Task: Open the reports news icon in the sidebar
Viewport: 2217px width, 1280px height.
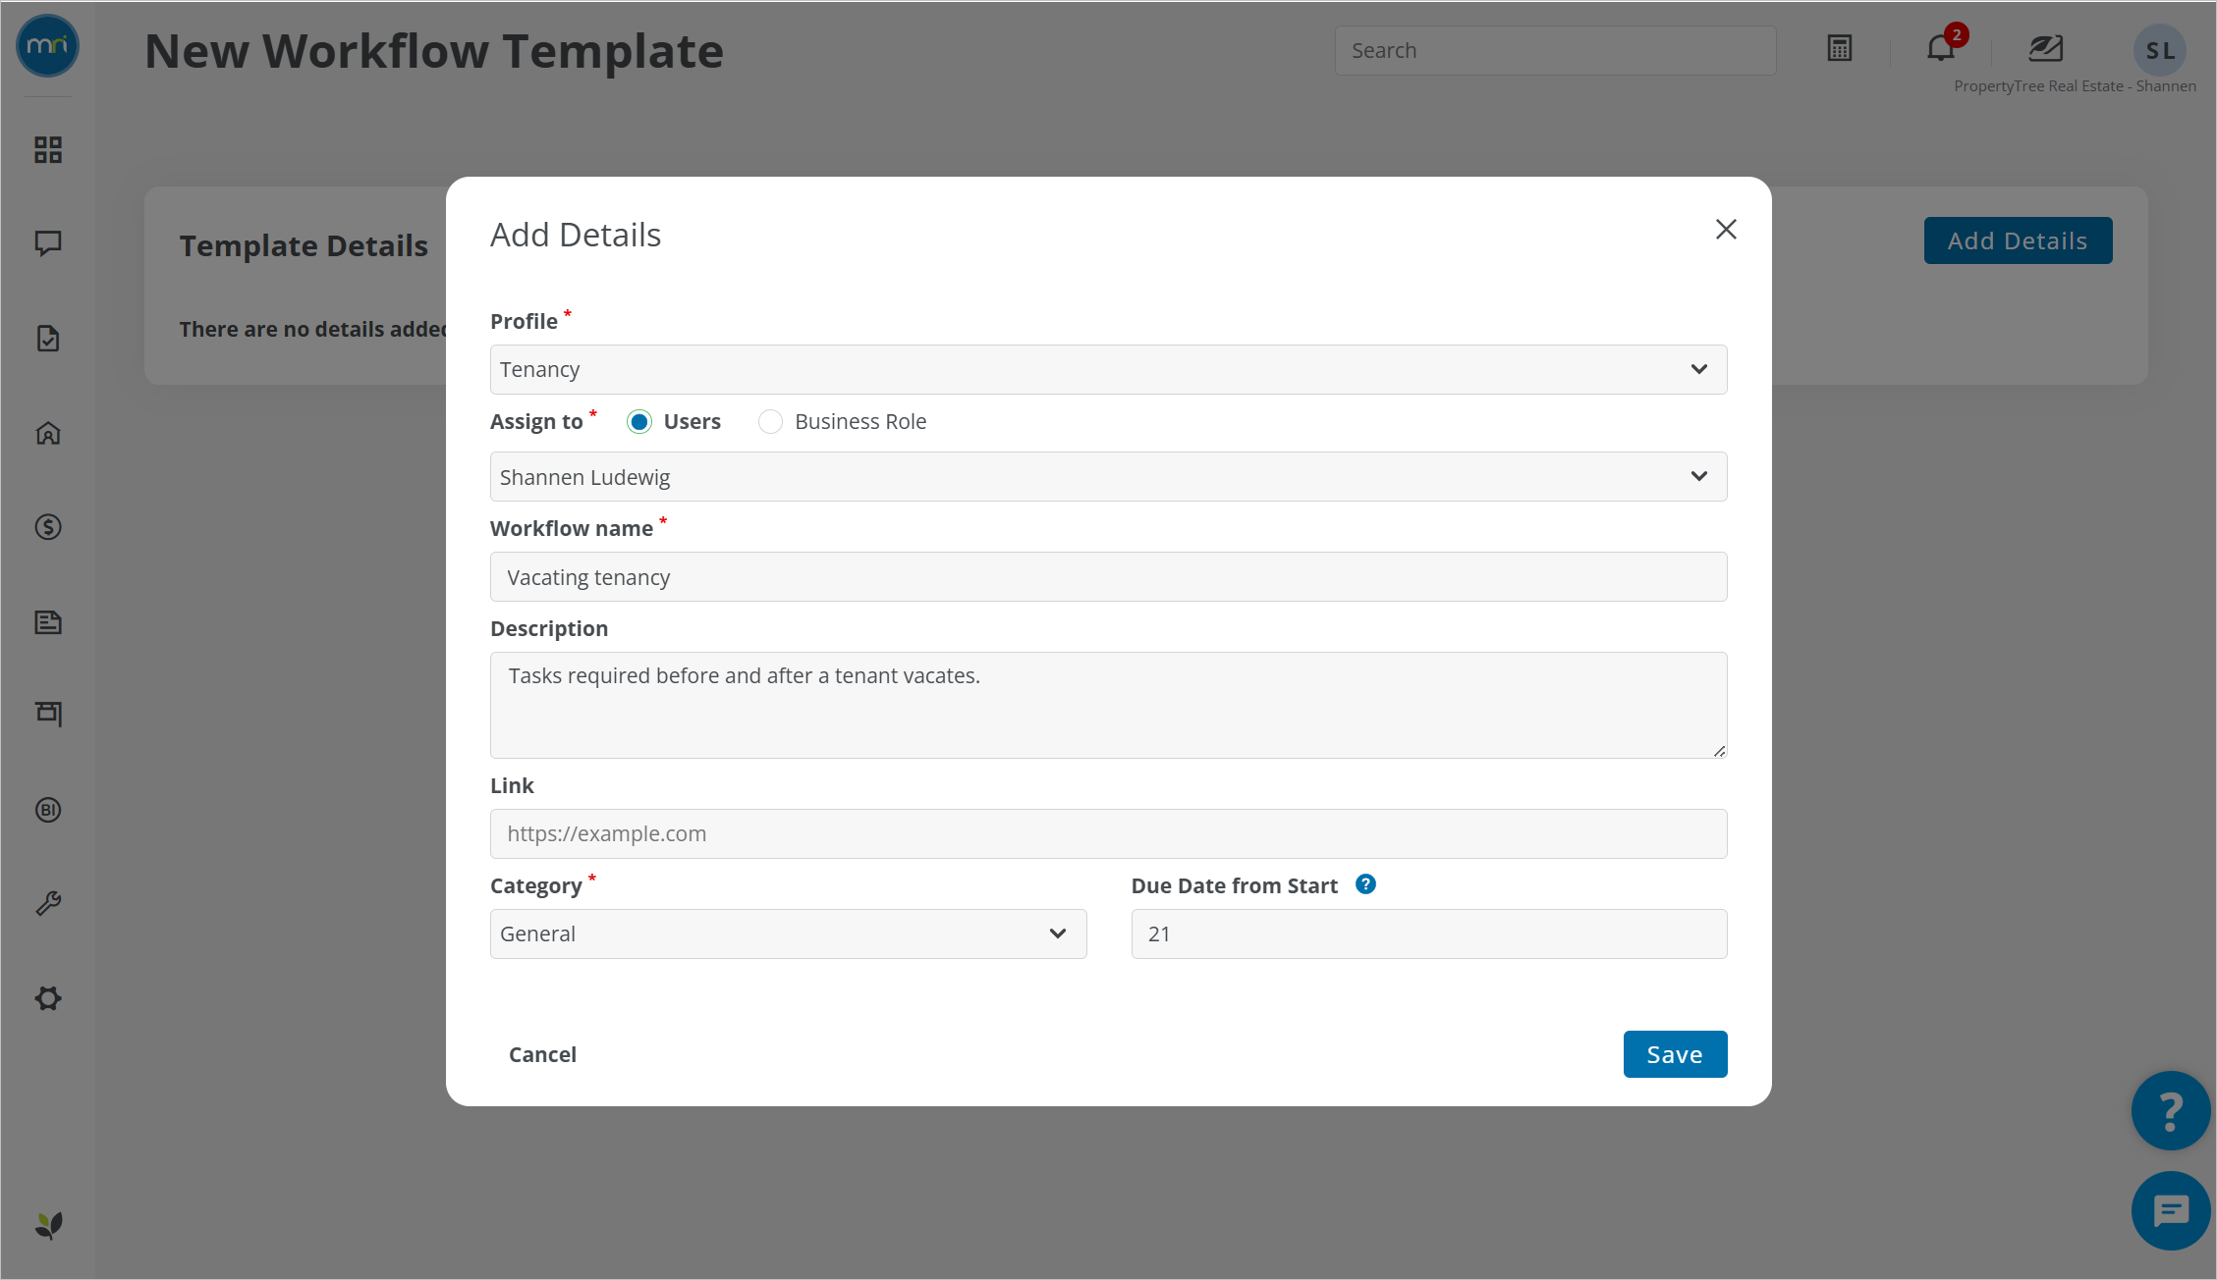Action: pyautogui.click(x=48, y=621)
